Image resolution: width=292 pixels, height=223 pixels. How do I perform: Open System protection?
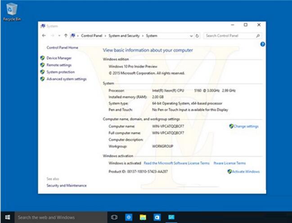point(61,72)
